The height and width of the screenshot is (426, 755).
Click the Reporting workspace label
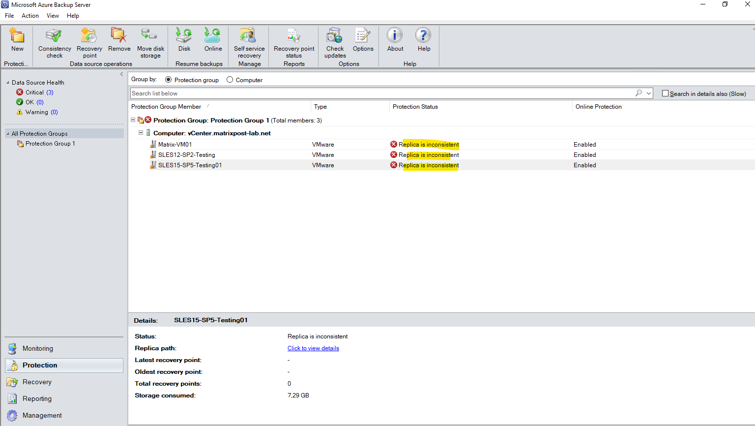pos(37,398)
